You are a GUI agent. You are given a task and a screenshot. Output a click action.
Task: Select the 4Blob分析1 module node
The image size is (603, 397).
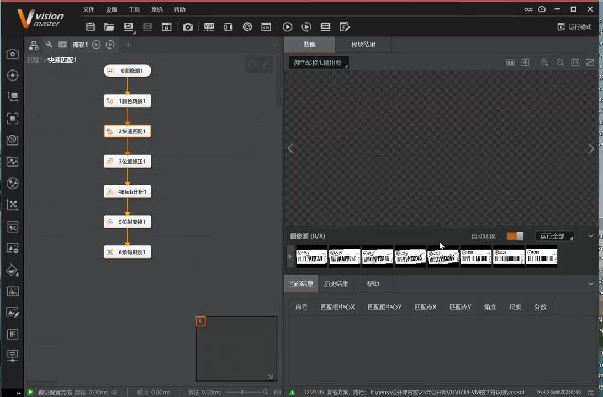coord(128,191)
